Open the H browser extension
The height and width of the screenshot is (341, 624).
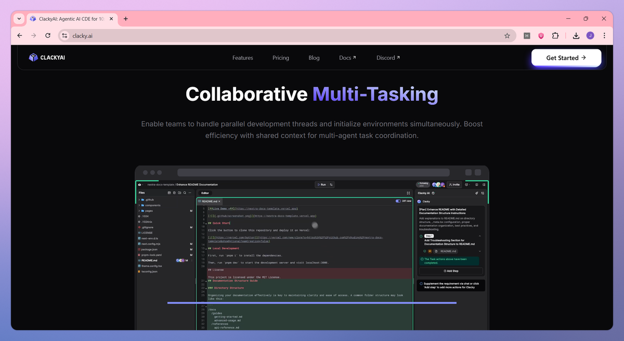click(x=527, y=36)
